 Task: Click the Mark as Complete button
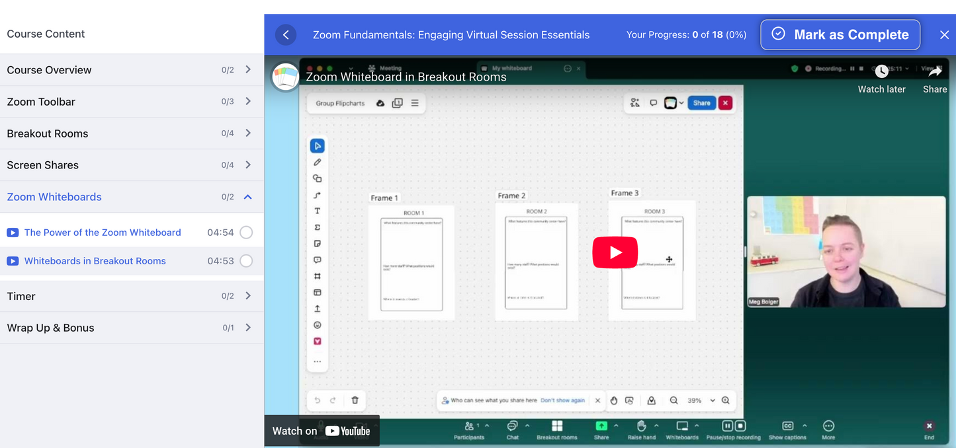[x=840, y=34]
